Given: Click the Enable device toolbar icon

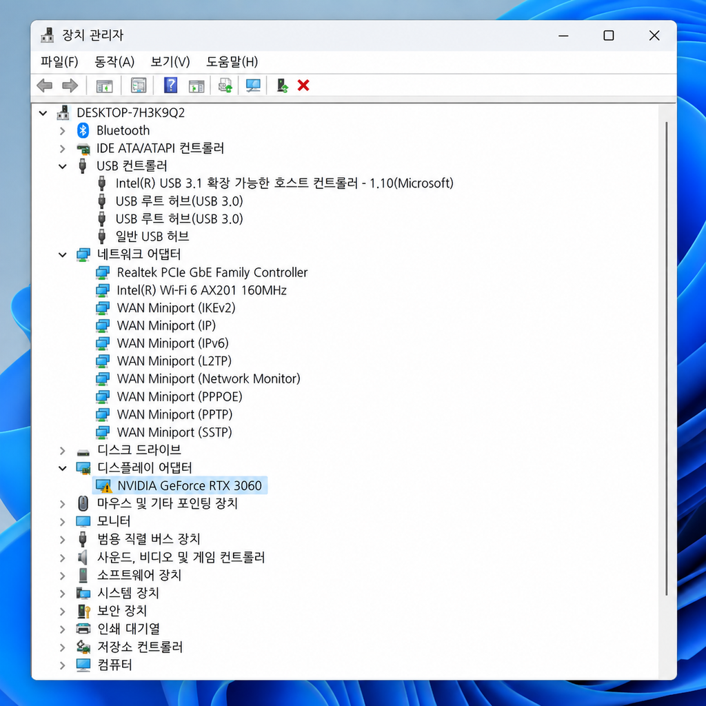Looking at the screenshot, I should [282, 85].
